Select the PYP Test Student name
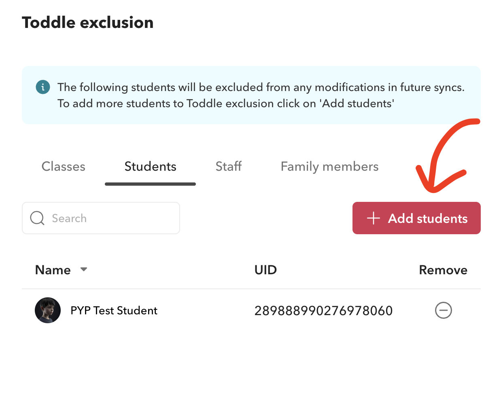The image size is (501, 411). (114, 311)
